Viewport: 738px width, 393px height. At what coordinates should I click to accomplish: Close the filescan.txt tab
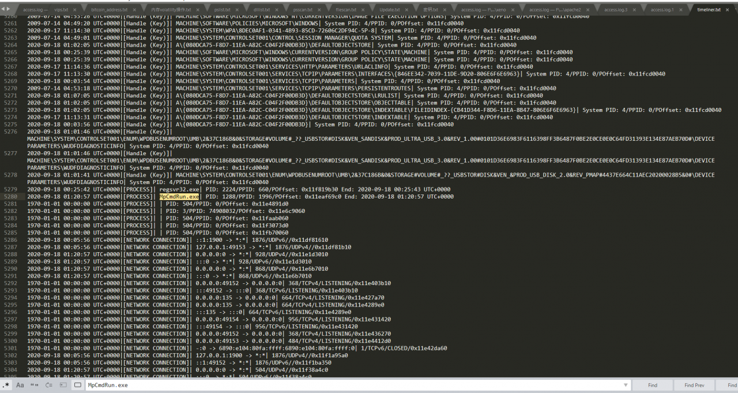pos(363,10)
